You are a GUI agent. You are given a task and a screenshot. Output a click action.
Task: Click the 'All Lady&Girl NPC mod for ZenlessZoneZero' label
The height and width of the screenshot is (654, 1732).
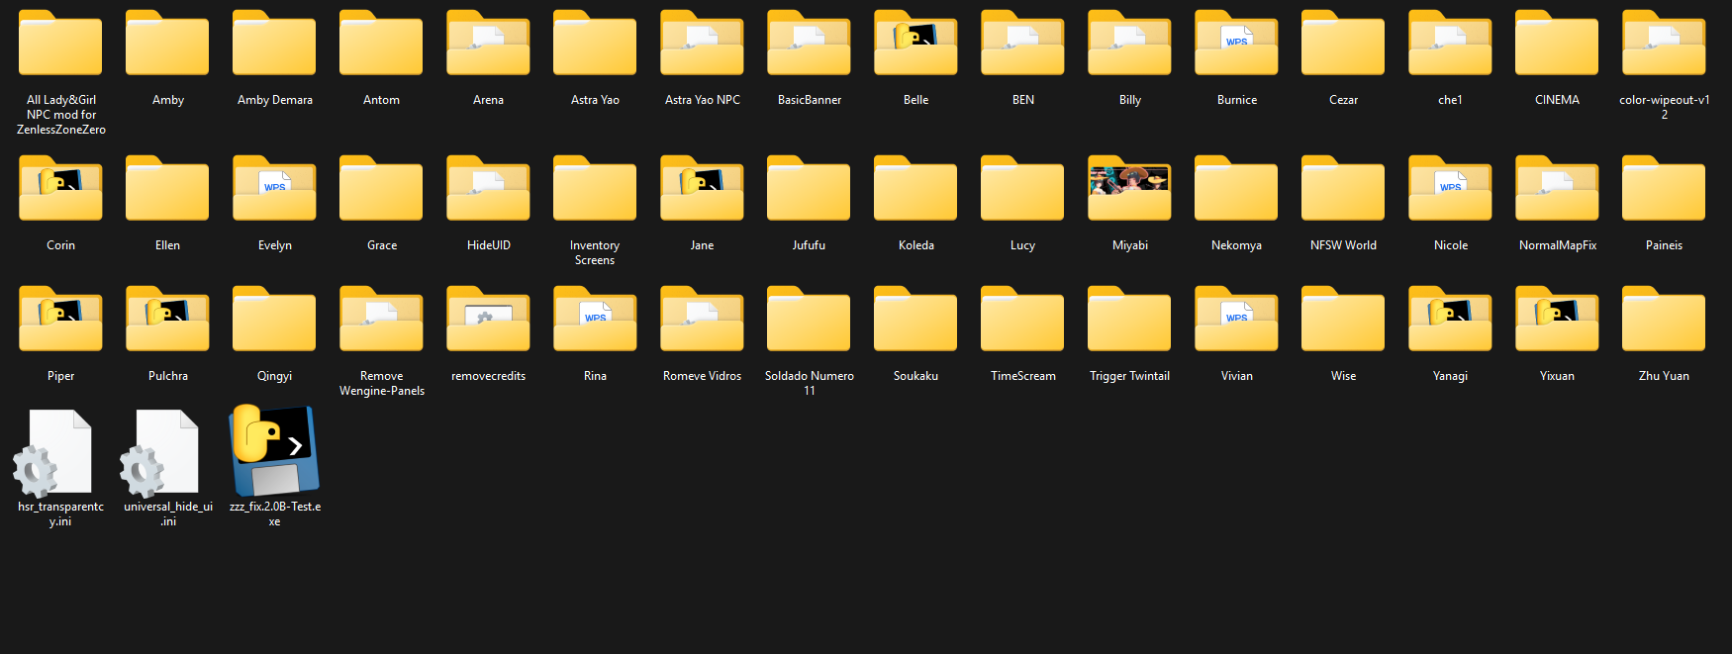(x=61, y=115)
